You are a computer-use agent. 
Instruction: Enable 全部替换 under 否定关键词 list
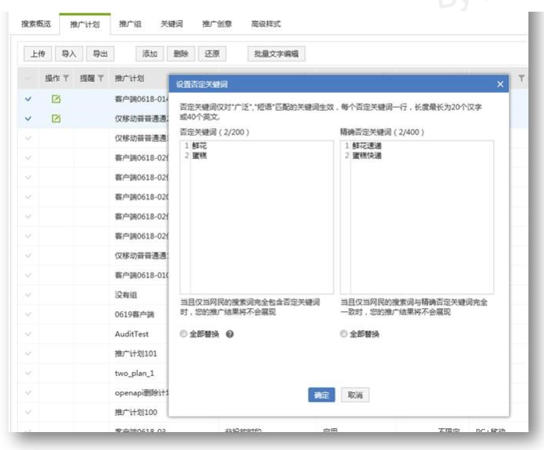pos(183,334)
